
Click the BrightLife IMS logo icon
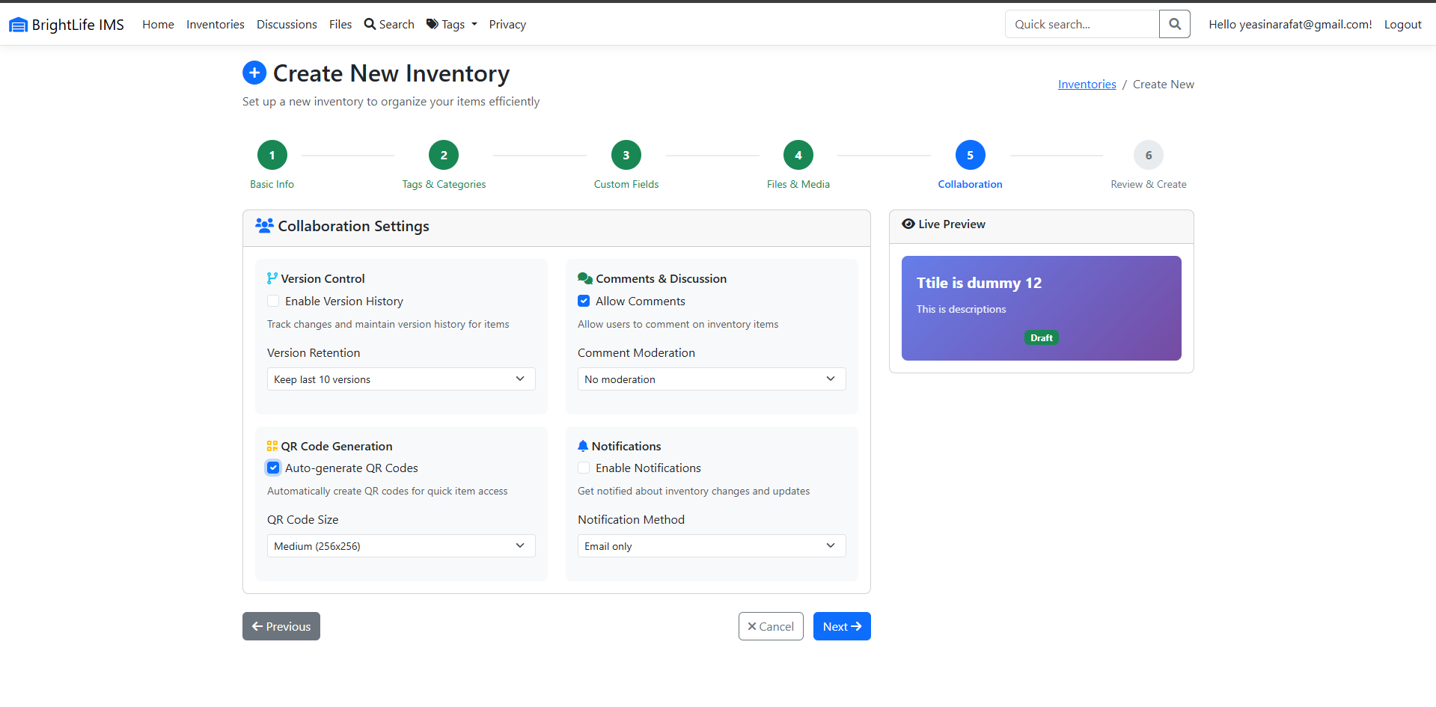(18, 25)
